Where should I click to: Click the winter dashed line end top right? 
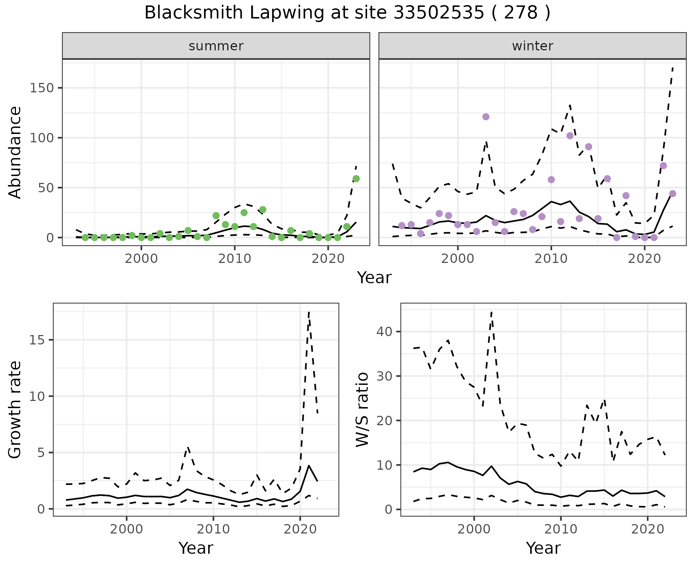673,68
